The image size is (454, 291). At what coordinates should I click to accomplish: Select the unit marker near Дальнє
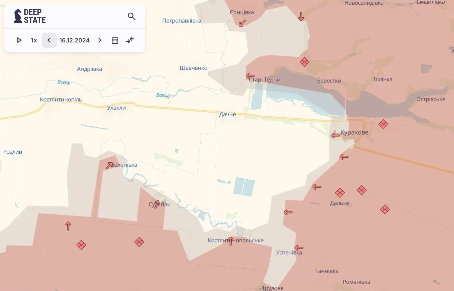[340, 193]
